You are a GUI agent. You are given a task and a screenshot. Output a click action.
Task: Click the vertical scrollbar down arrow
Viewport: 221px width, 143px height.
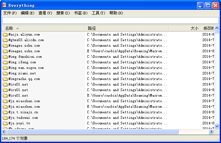[x=217, y=126]
